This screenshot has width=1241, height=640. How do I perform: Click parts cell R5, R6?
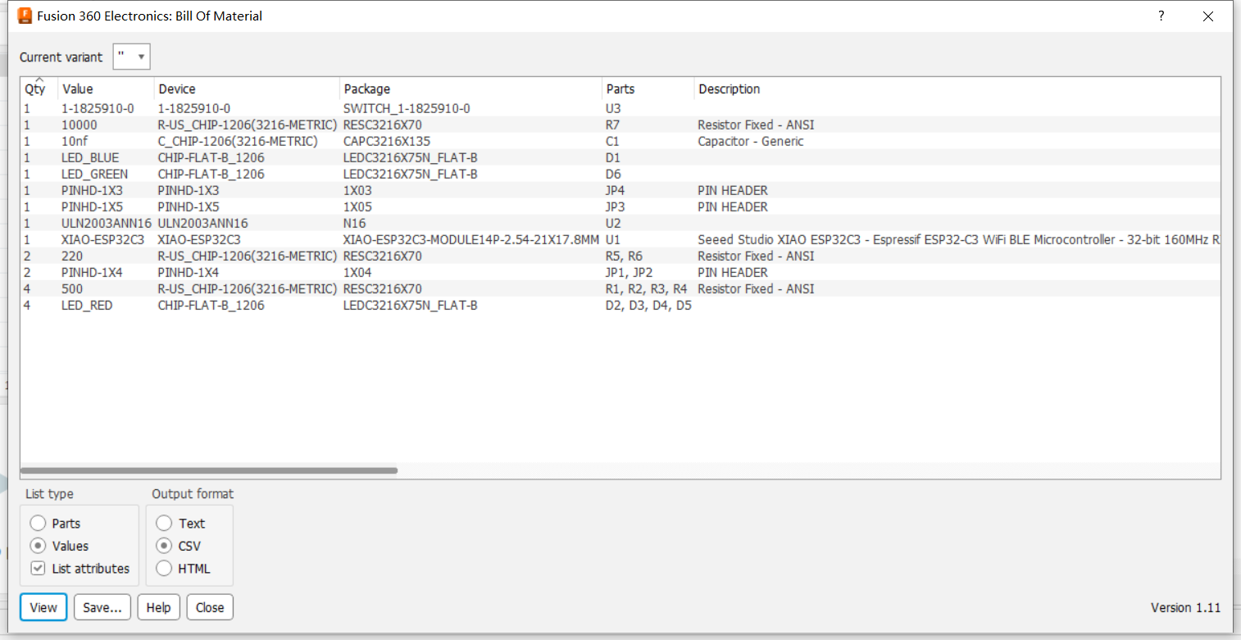pos(624,256)
